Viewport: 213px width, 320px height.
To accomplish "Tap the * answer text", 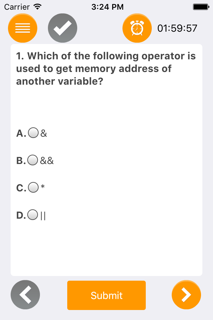I will coord(43,187).
